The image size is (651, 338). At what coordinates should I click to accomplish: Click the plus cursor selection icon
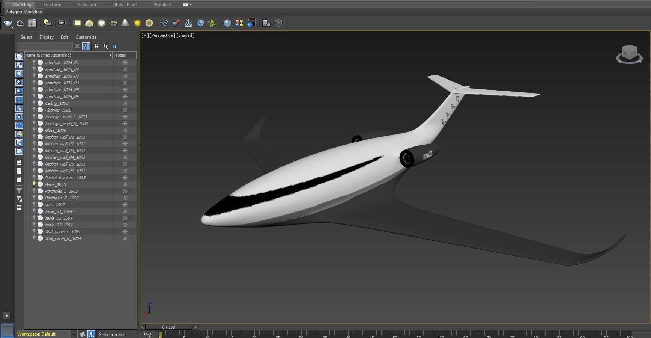[x=105, y=46]
